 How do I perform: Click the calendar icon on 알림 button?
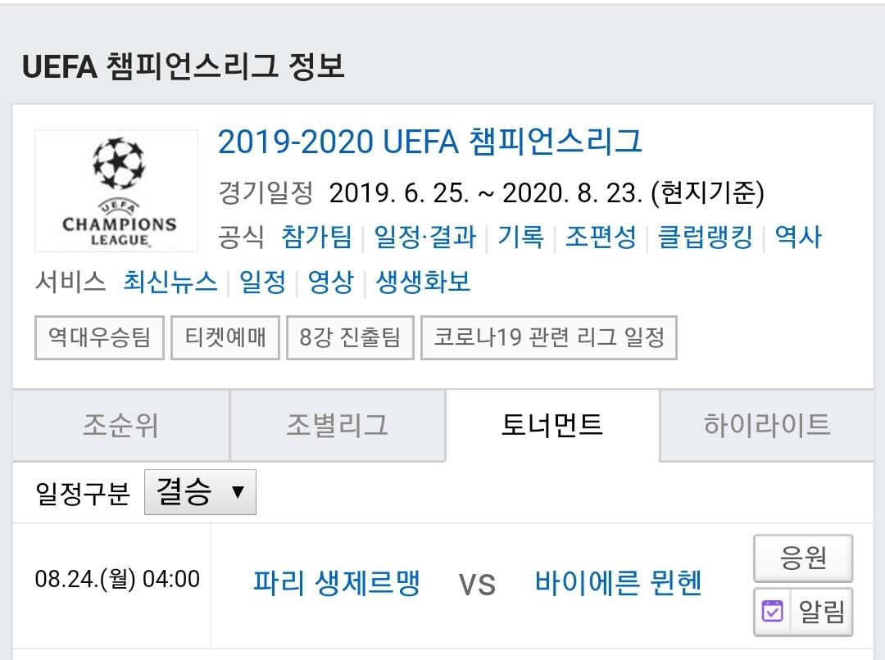click(773, 612)
